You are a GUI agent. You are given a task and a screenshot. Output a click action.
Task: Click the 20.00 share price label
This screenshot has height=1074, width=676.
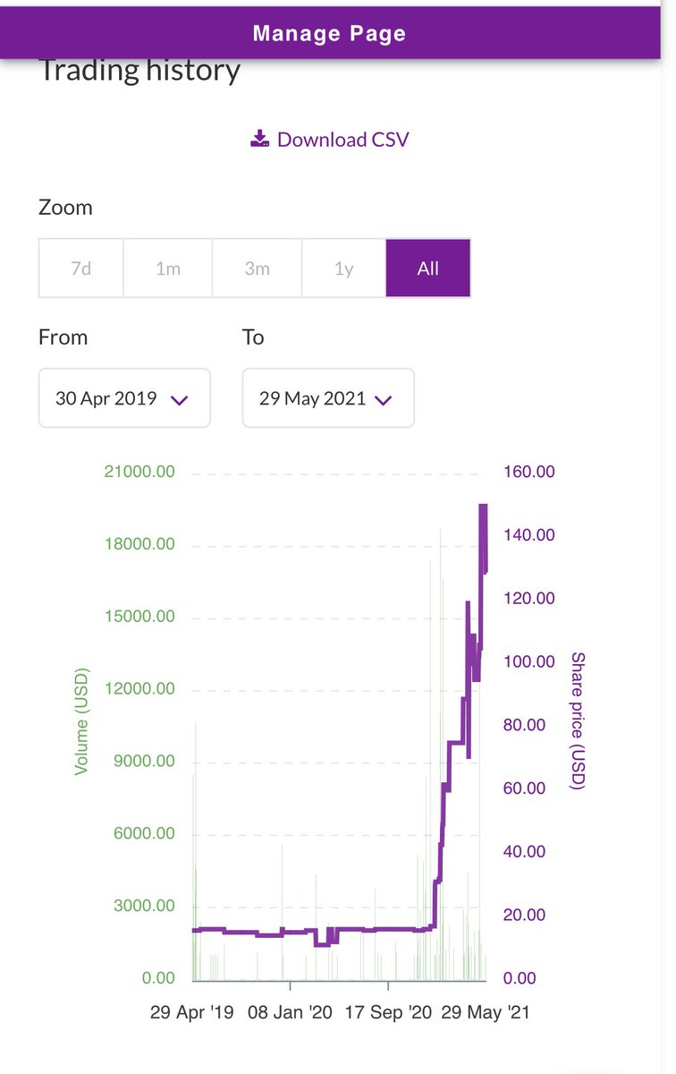point(524,915)
